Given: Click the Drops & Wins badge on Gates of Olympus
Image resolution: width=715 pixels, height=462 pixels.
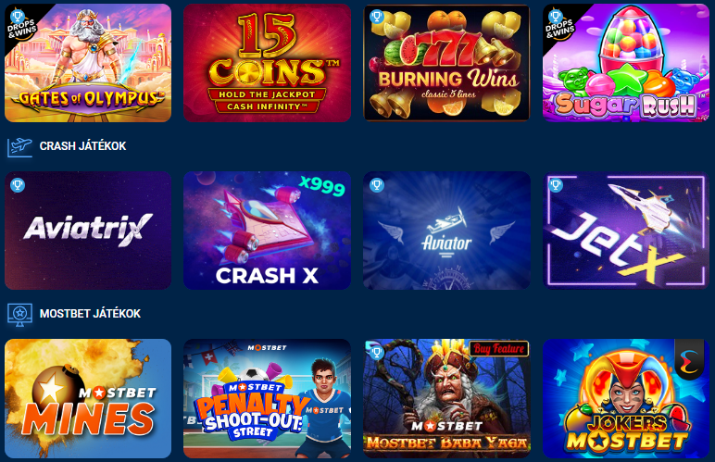Looking at the screenshot, I should tap(21, 25).
